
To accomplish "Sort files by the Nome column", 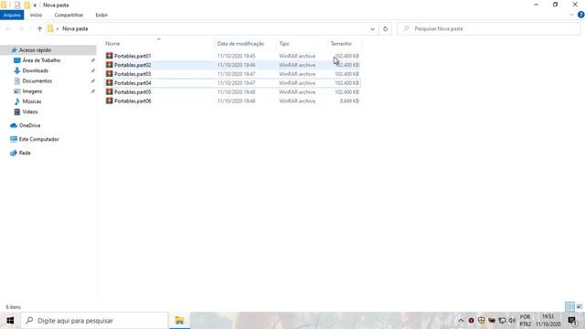I will [x=112, y=44].
